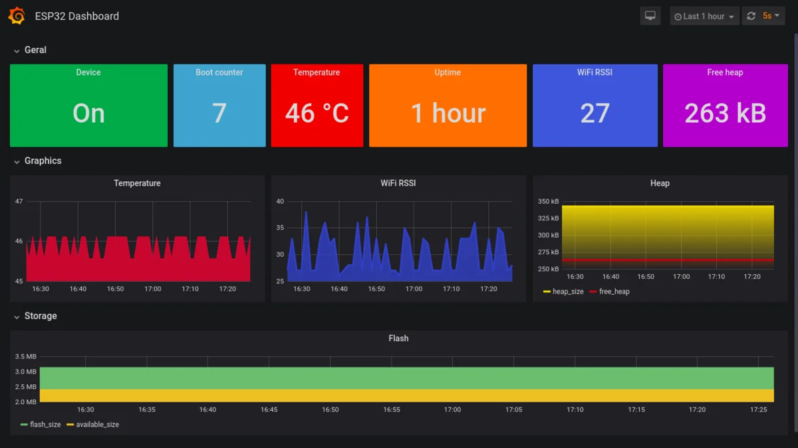Viewport: 798px width, 448px height.
Task: Open the ESP32 Dashboard title
Action: tap(77, 16)
